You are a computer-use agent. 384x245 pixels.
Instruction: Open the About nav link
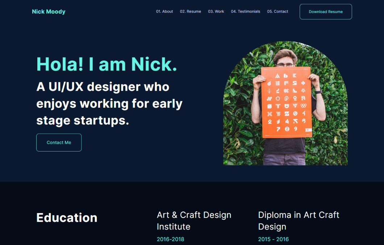tap(164, 12)
